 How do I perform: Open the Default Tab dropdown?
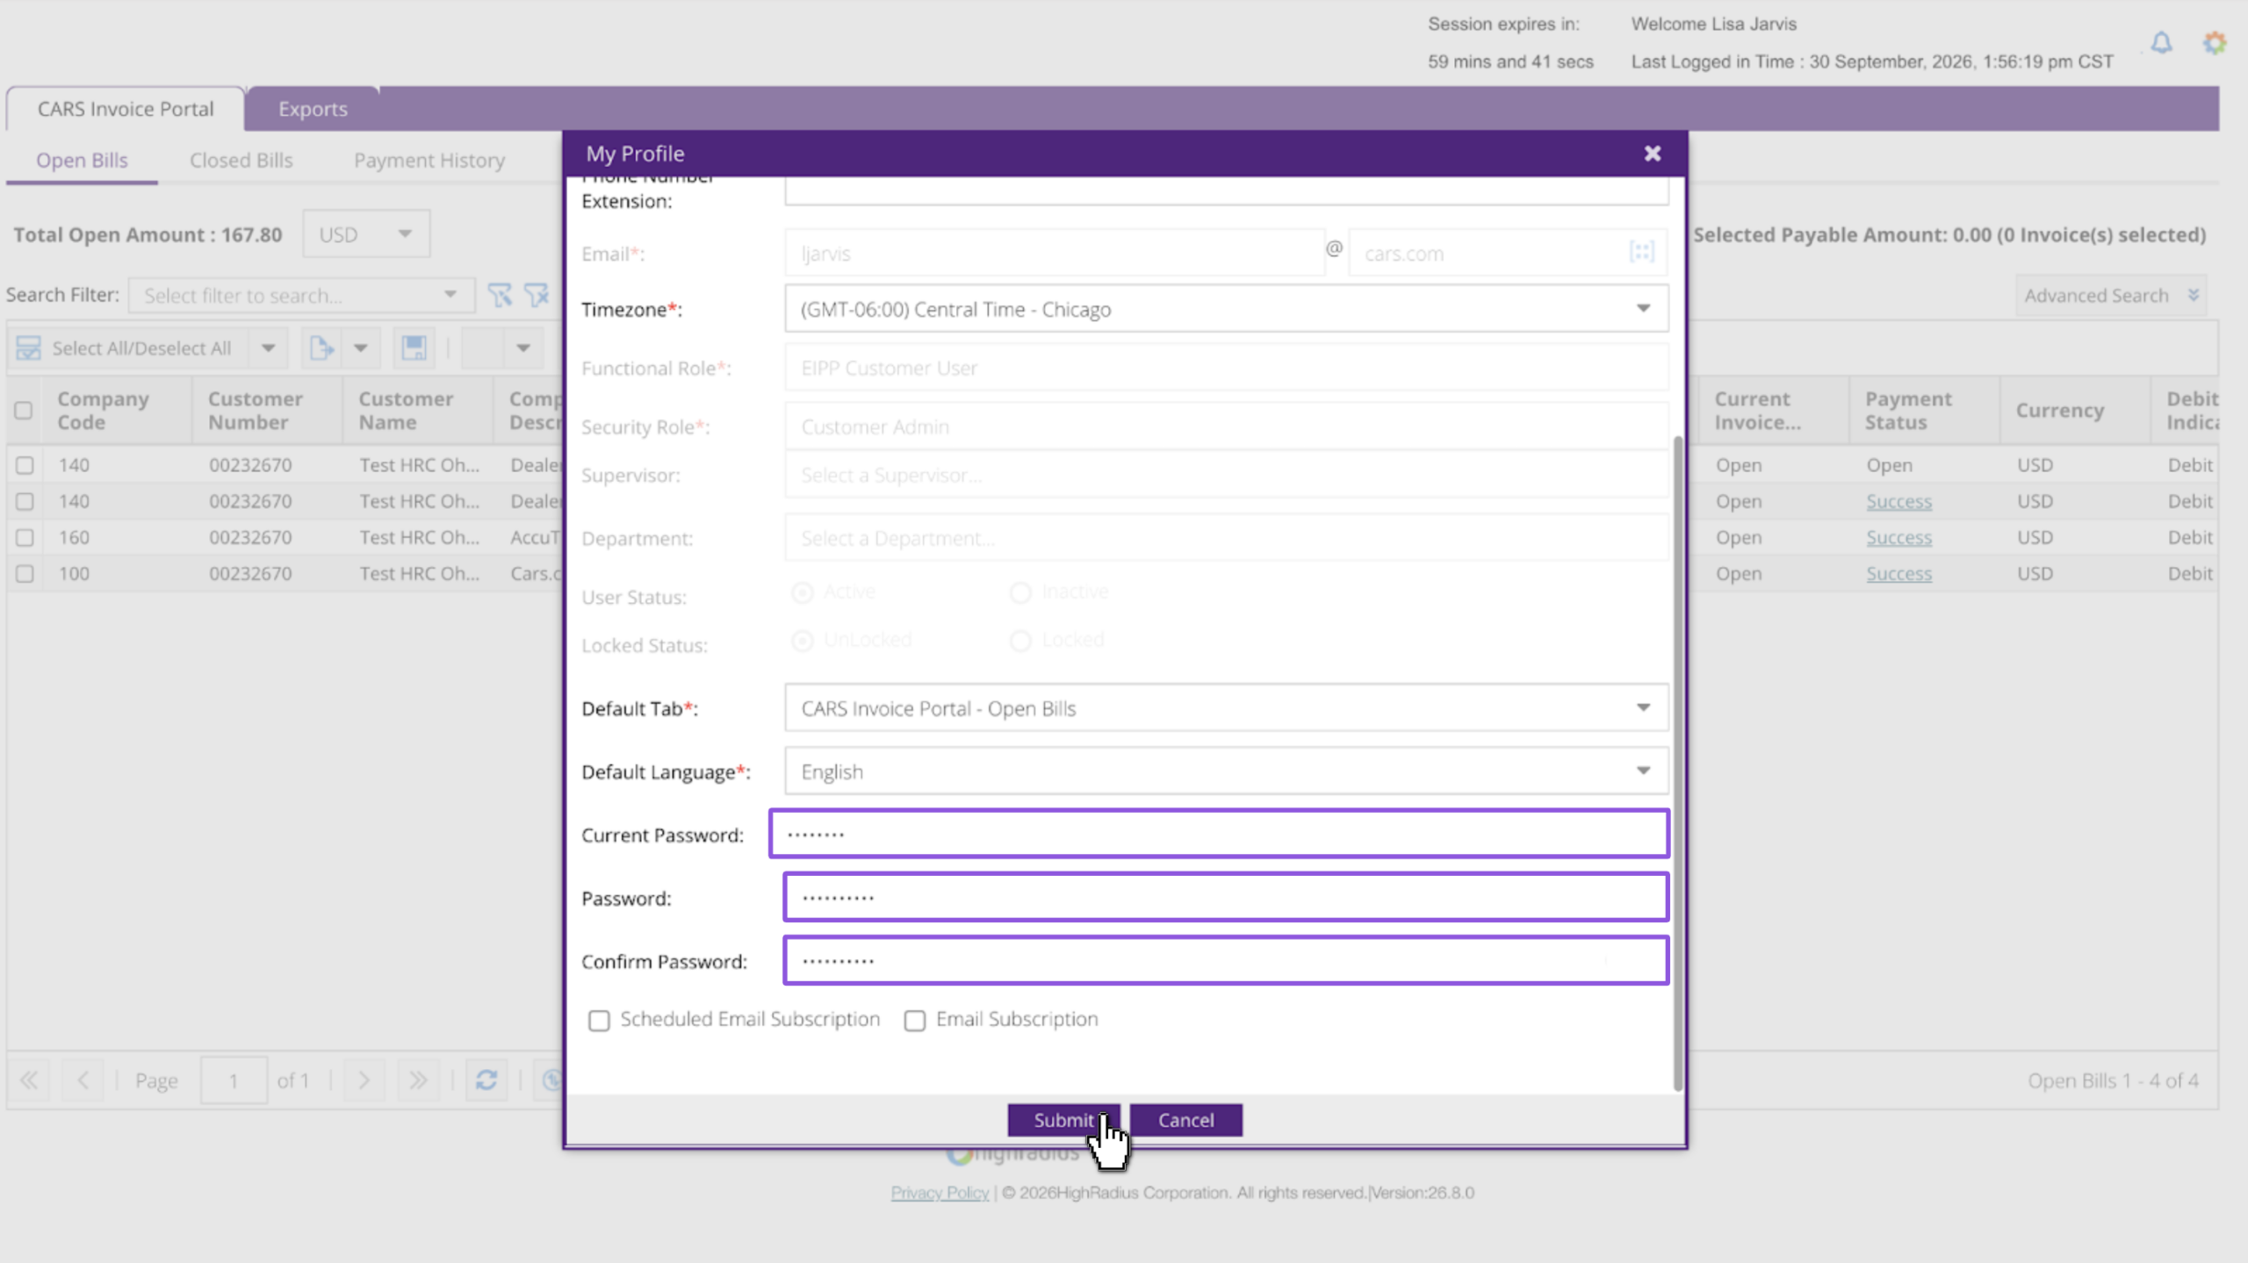[x=1642, y=707]
